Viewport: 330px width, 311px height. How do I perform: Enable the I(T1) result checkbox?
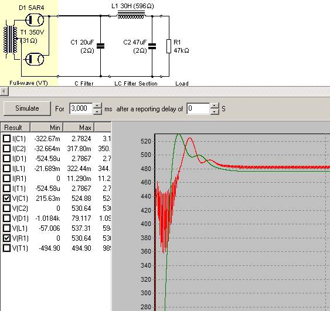pyautogui.click(x=6, y=188)
